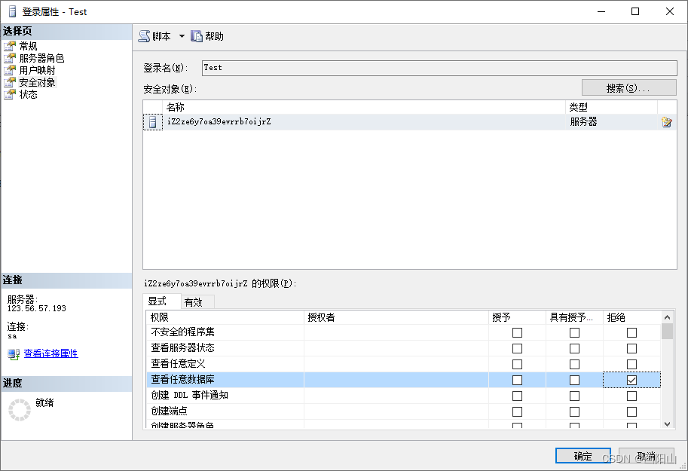Switch to the 有效 tab
The image size is (688, 471).
pyautogui.click(x=197, y=302)
